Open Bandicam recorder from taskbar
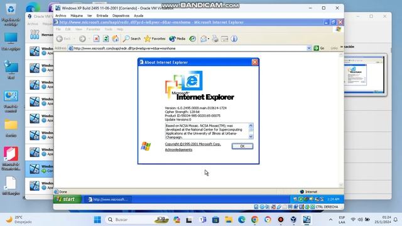Viewport: 402px width, 226px height. 281,220
